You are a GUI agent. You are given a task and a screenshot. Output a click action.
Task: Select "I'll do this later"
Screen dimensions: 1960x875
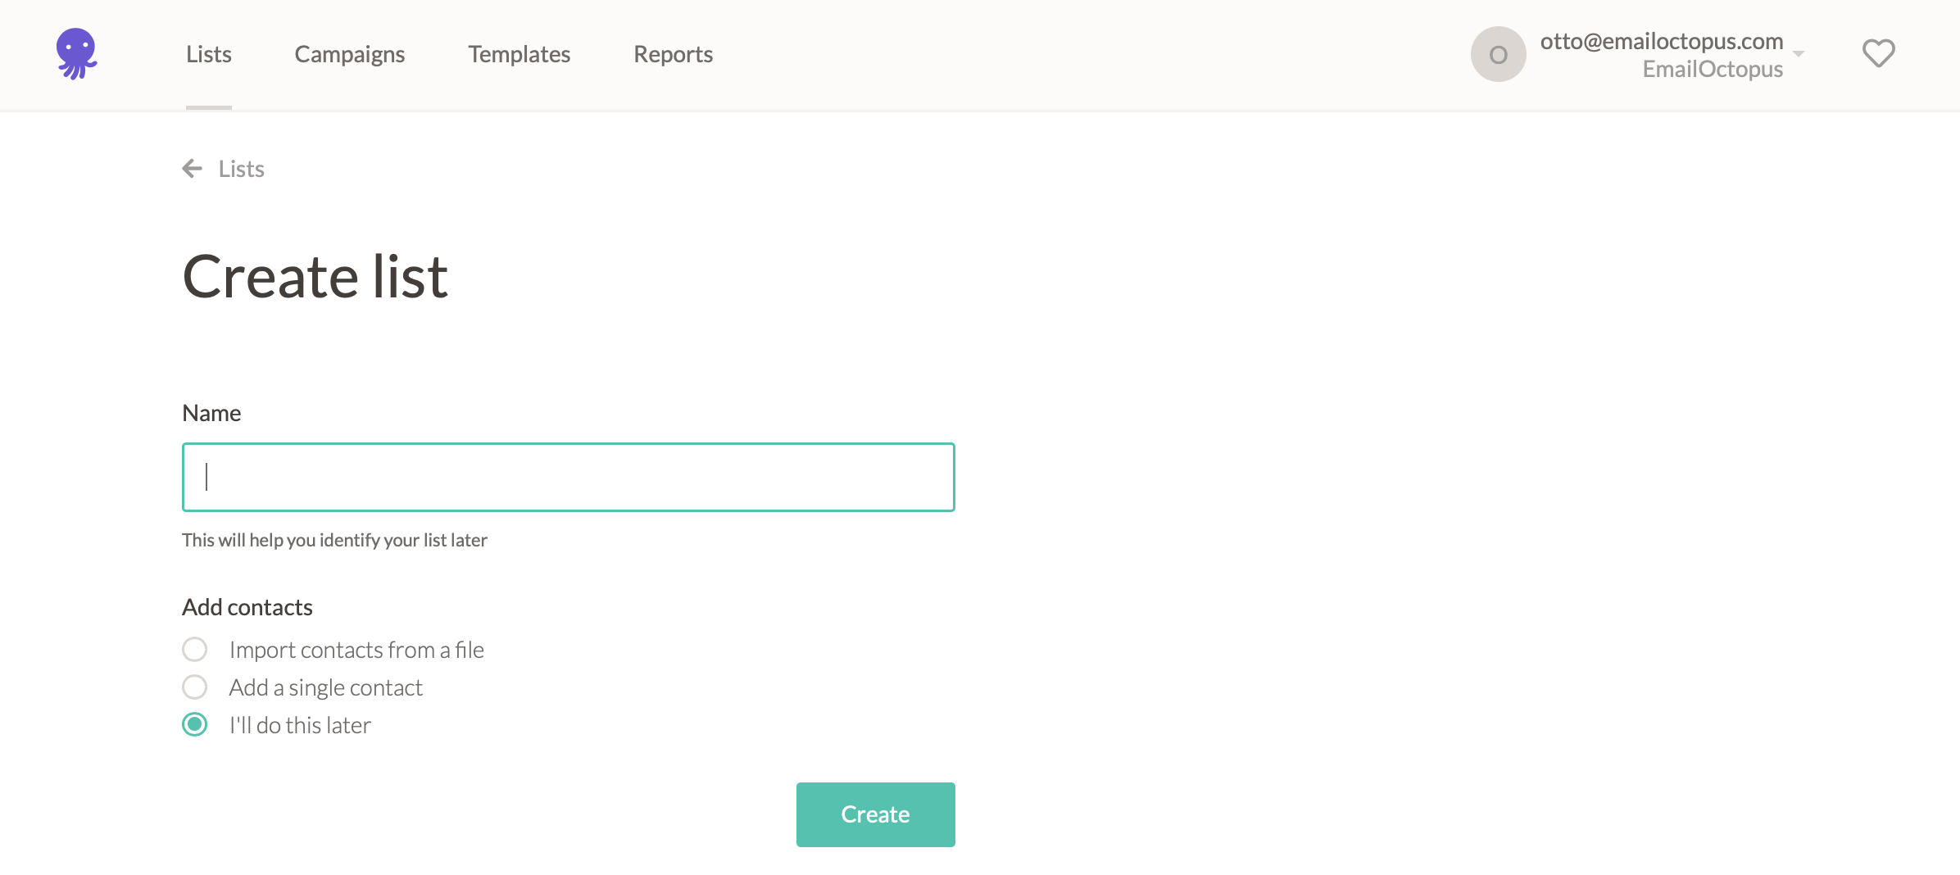coord(194,724)
